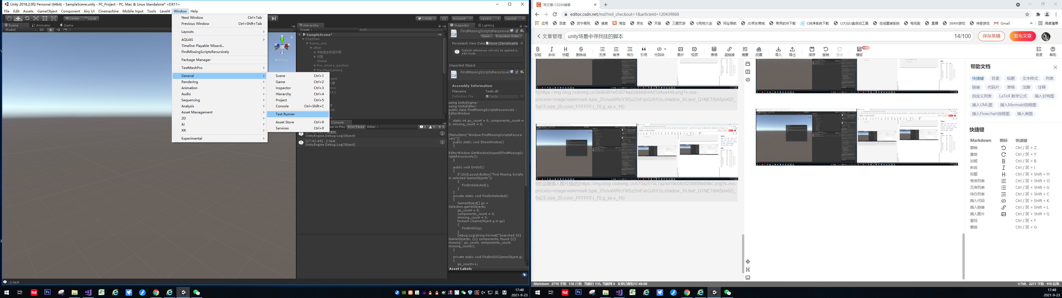
Task: Toggle scene lighting sun icon
Action: tap(51, 30)
